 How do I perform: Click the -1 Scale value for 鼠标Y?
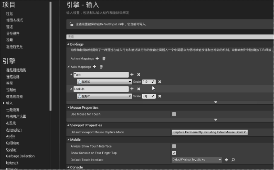(x=149, y=96)
